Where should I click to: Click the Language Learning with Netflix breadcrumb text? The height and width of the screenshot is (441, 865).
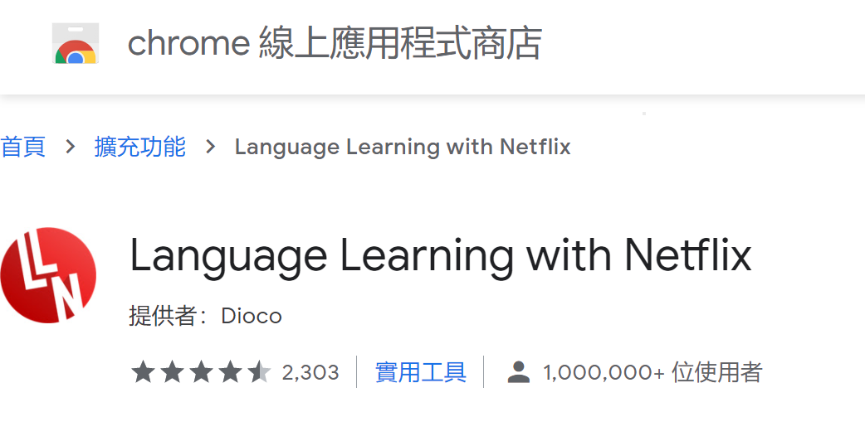click(x=403, y=147)
